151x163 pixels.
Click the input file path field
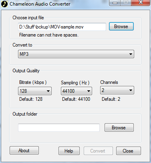(x=62, y=27)
